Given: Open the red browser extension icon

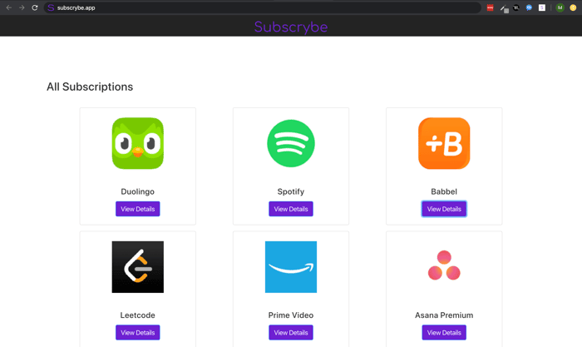Looking at the screenshot, I should pyautogui.click(x=490, y=7).
